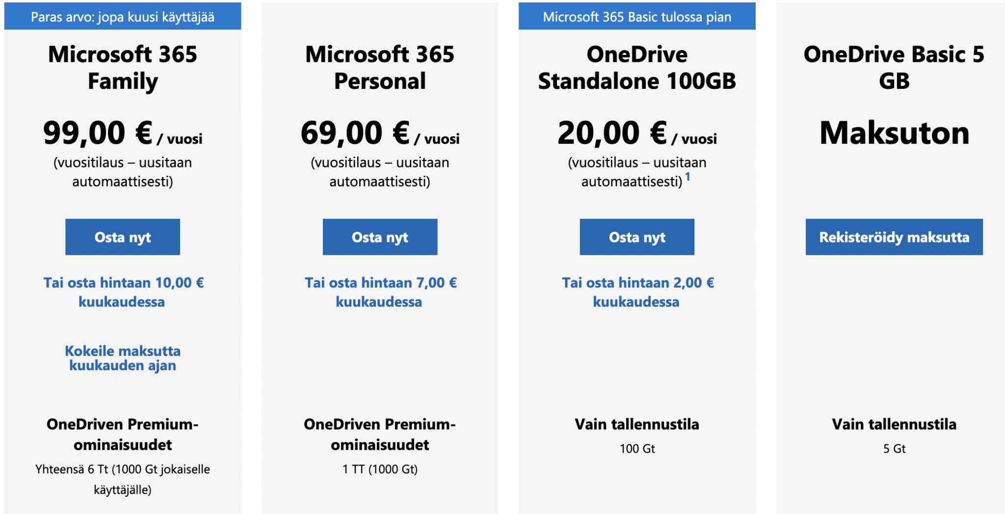Select the OneDrive Standalone 100GB heading

coord(637,67)
